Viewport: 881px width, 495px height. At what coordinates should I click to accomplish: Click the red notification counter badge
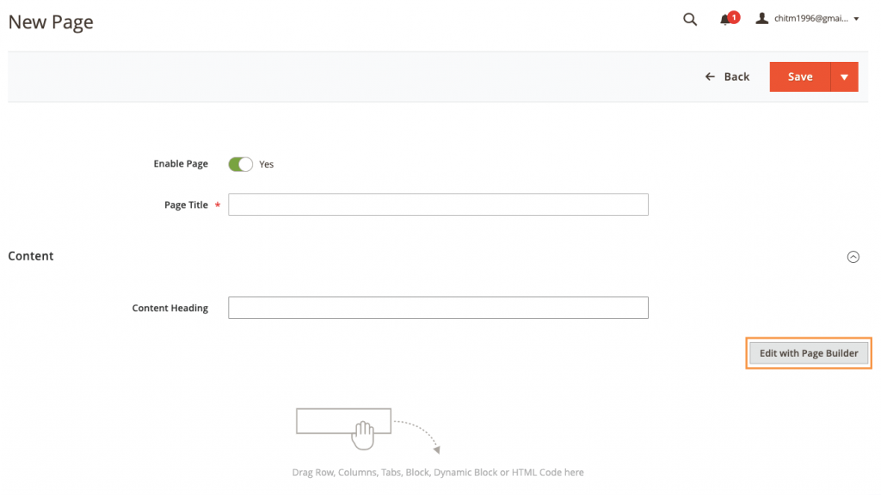732,15
